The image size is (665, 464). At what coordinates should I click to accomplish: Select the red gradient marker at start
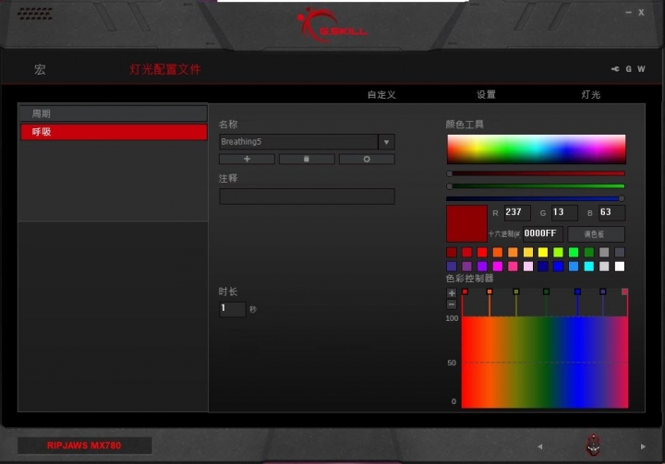click(465, 291)
